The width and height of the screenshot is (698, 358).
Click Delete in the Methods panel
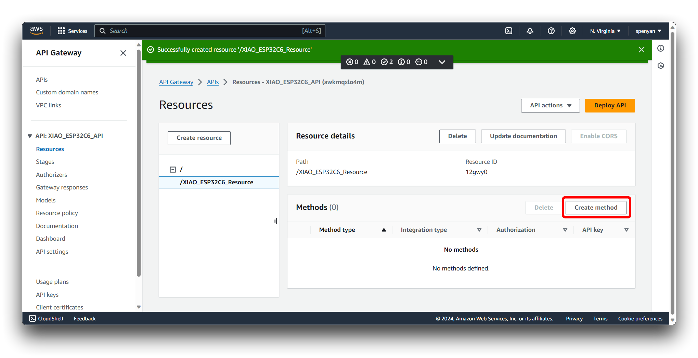(544, 208)
